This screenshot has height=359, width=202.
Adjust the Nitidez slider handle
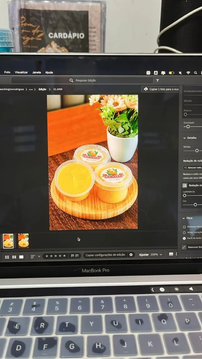coord(197,151)
